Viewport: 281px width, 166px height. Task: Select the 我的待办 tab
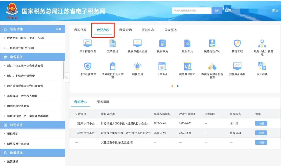pyautogui.click(x=80, y=102)
